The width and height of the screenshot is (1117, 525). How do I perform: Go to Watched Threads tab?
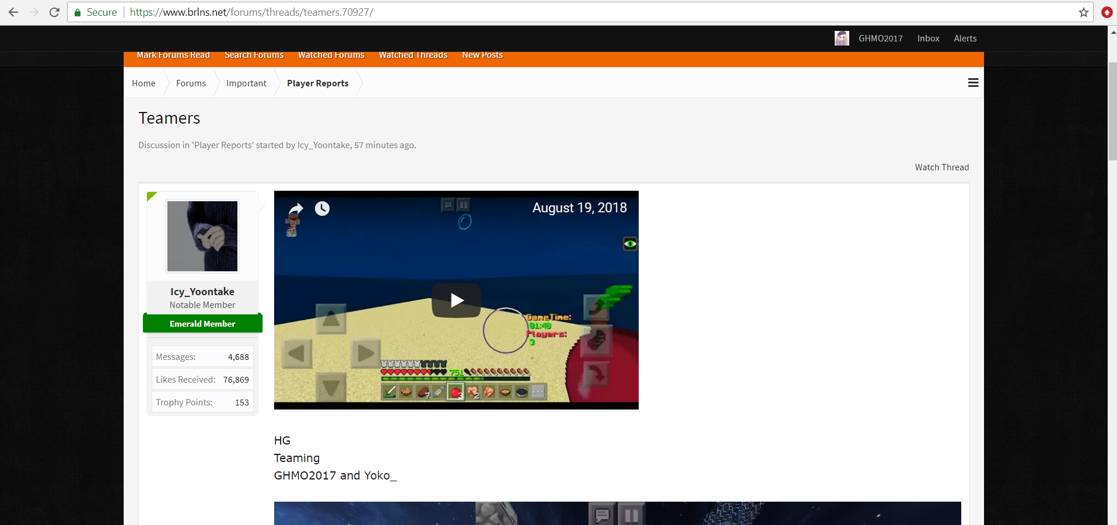413,55
